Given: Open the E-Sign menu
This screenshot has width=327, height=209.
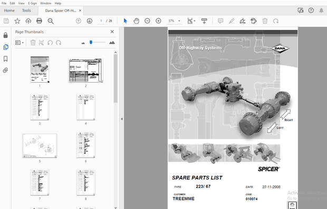Looking at the screenshot, I should 32,3.
